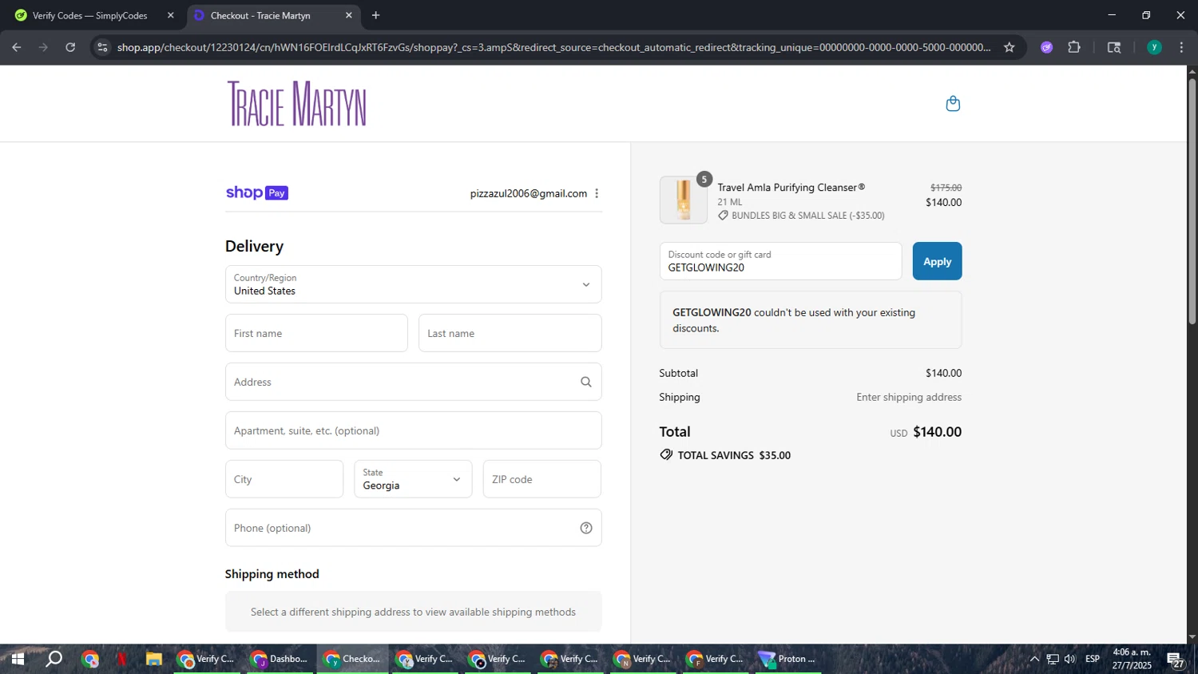This screenshot has width=1198, height=674.
Task: Click the Enter shipping address text
Action: click(909, 397)
